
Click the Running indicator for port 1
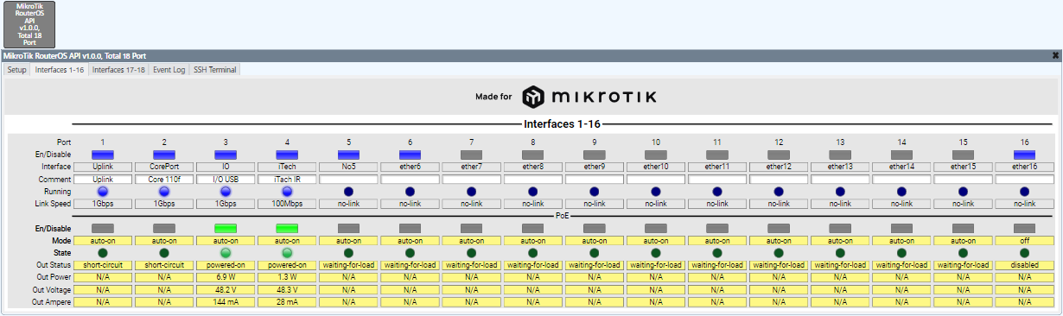(x=103, y=191)
